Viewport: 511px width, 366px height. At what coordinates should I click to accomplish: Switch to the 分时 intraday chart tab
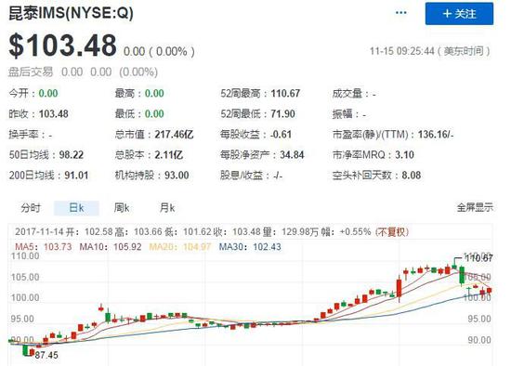coord(31,207)
